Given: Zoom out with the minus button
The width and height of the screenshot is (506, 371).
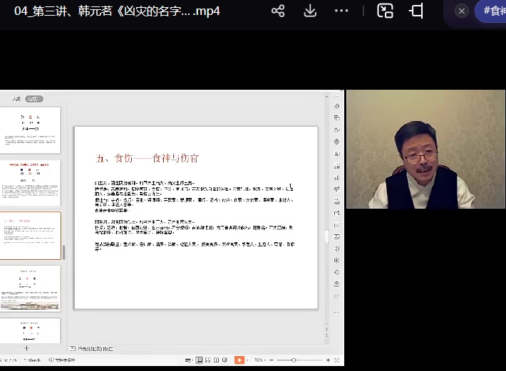Looking at the screenshot, I should (272, 360).
